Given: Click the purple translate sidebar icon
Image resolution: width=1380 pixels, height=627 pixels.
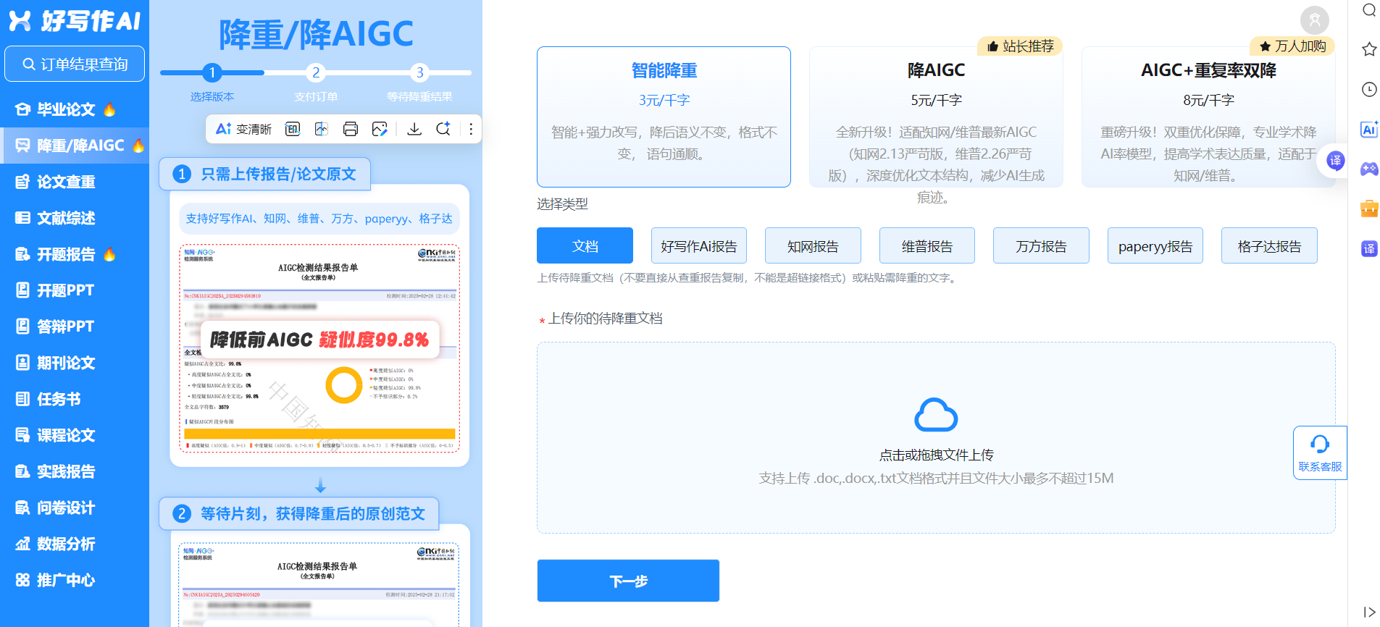Looking at the screenshot, I should point(1369,248).
